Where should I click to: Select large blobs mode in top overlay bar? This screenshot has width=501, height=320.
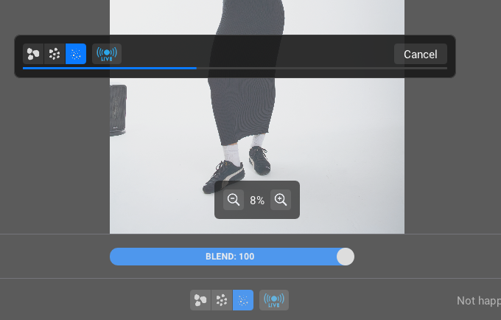[33, 54]
